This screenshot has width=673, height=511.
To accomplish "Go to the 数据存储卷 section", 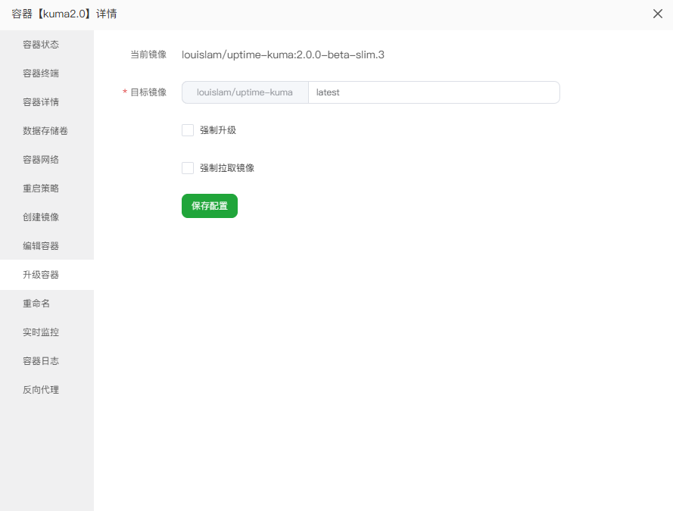I will point(45,131).
